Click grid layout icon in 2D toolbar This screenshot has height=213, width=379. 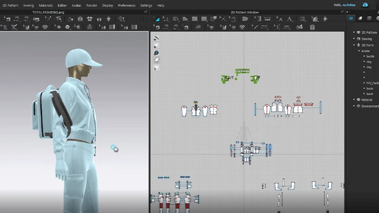(313, 27)
